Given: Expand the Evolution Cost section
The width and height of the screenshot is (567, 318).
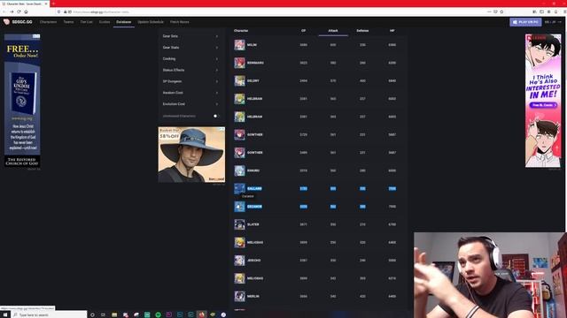Looking at the screenshot, I should click(190, 104).
